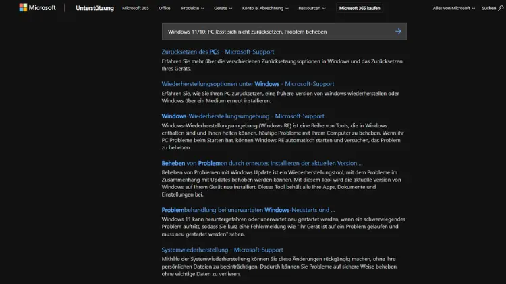506x284 pixels.
Task: Open Zurücksetzen des PCs result
Action: click(218, 52)
